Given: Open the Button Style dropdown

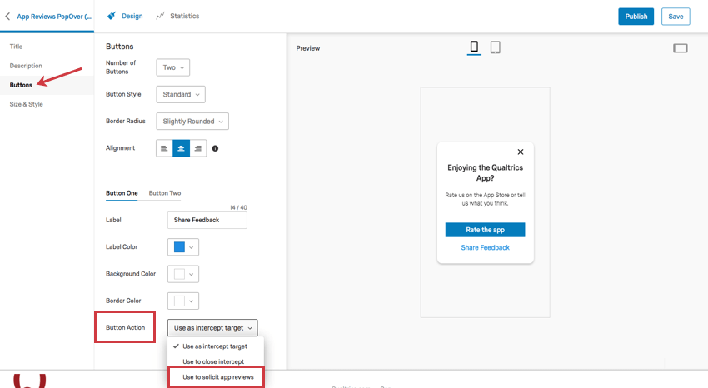Looking at the screenshot, I should point(181,94).
